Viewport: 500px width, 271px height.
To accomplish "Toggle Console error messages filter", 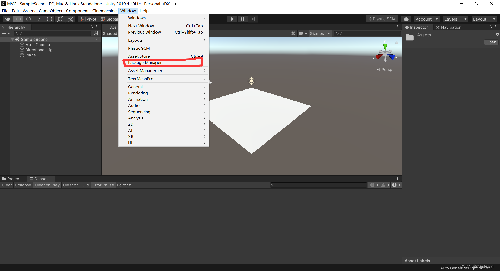I will [x=396, y=185].
